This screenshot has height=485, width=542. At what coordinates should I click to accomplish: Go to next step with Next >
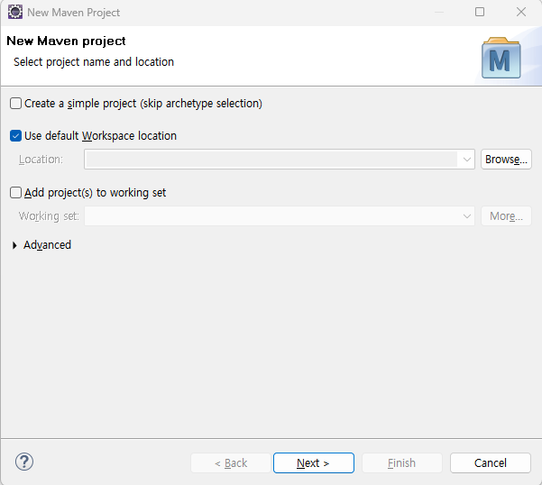pyautogui.click(x=314, y=462)
